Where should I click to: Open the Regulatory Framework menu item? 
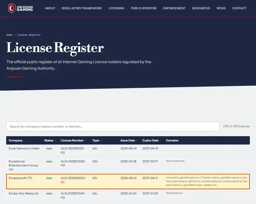pyautogui.click(x=82, y=8)
